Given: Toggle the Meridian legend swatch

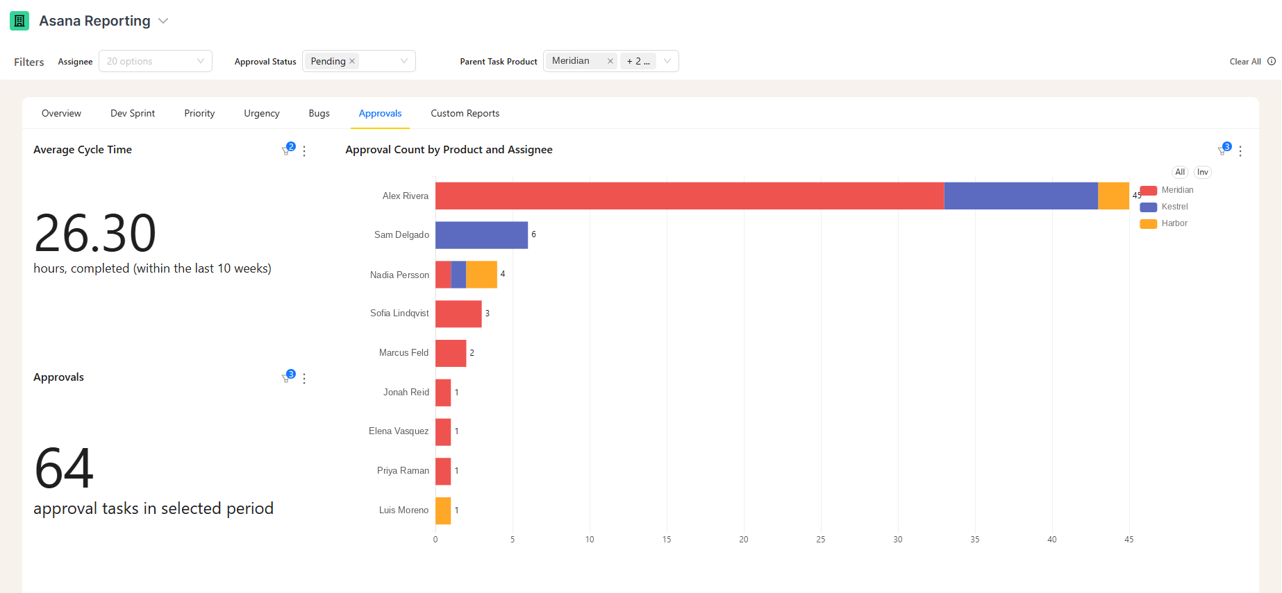Looking at the screenshot, I should pos(1149,190).
